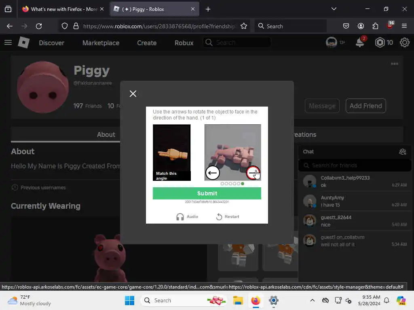Open Firefox extensions puzzle icon
414x310 pixels.
(x=375, y=26)
